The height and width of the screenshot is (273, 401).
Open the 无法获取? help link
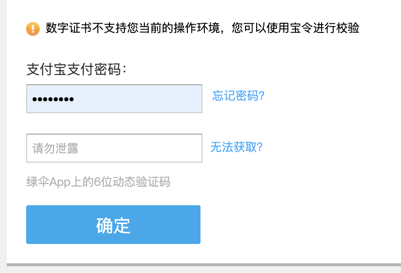[x=236, y=147]
